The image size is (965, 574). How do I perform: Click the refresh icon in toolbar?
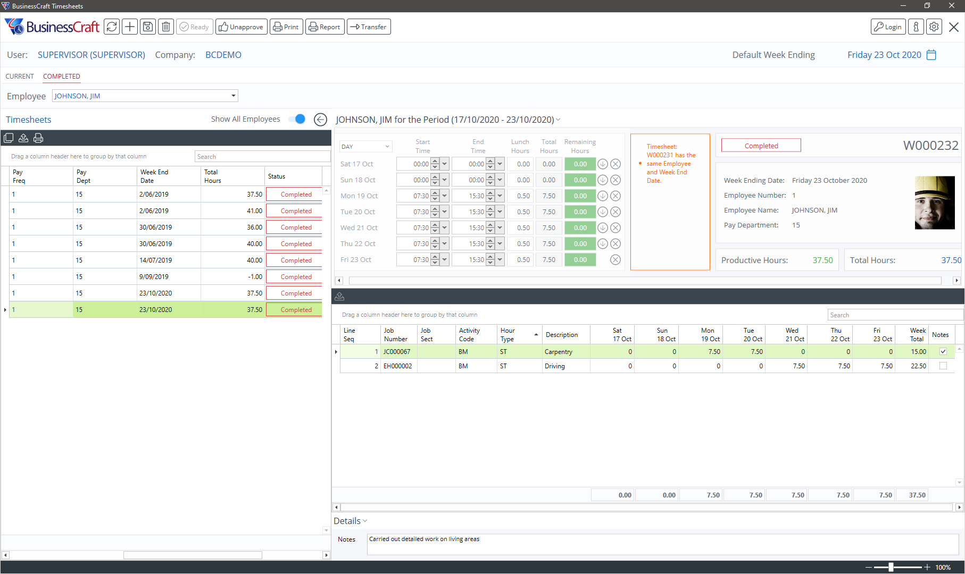point(112,27)
